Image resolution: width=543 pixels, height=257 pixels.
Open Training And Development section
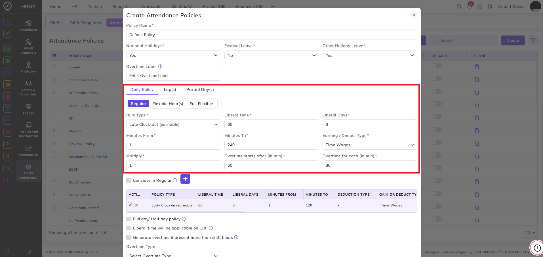click(x=28, y=130)
